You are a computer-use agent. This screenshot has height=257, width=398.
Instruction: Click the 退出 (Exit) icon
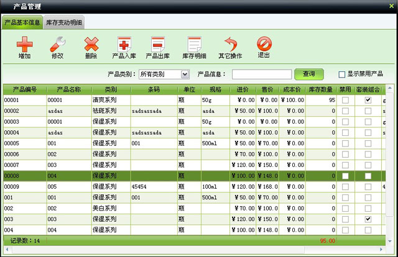[x=264, y=44]
